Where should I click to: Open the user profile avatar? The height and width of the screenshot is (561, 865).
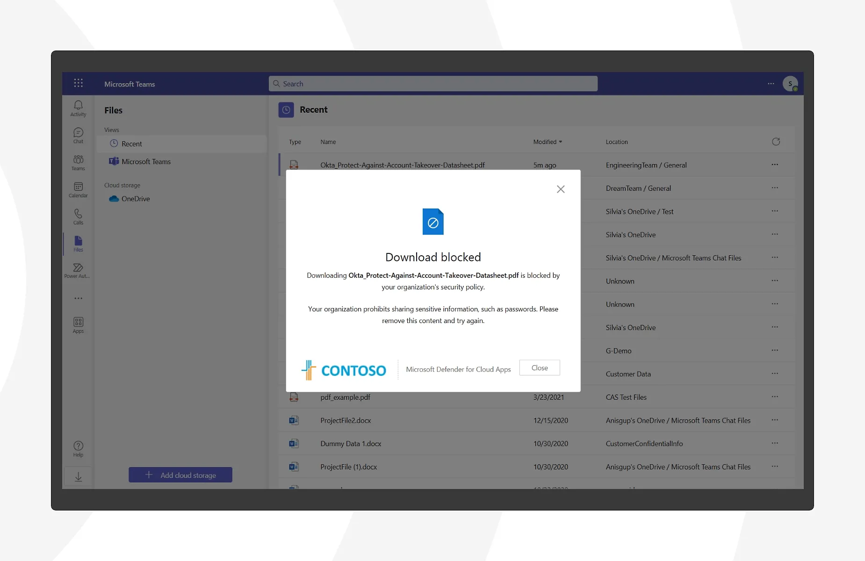coord(790,84)
